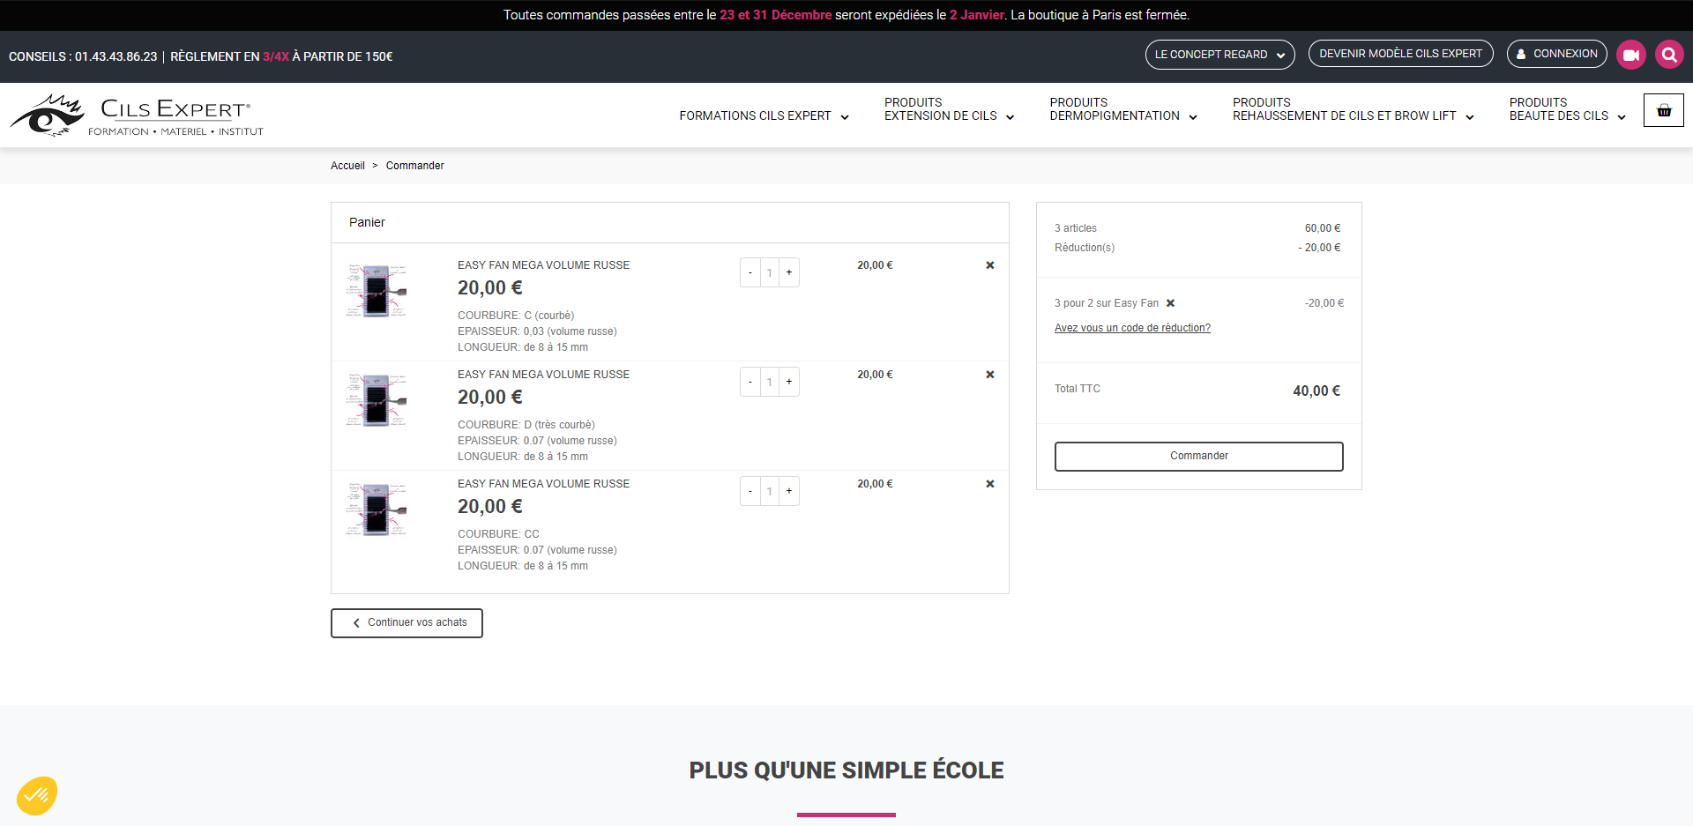Click the '2 Janvier' text in top banner
The image size is (1693, 826).
tap(977, 15)
